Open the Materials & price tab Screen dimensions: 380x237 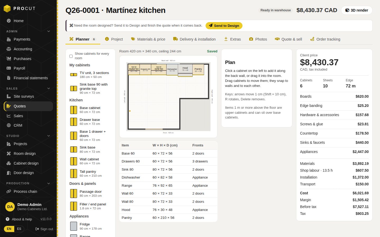click(x=148, y=39)
